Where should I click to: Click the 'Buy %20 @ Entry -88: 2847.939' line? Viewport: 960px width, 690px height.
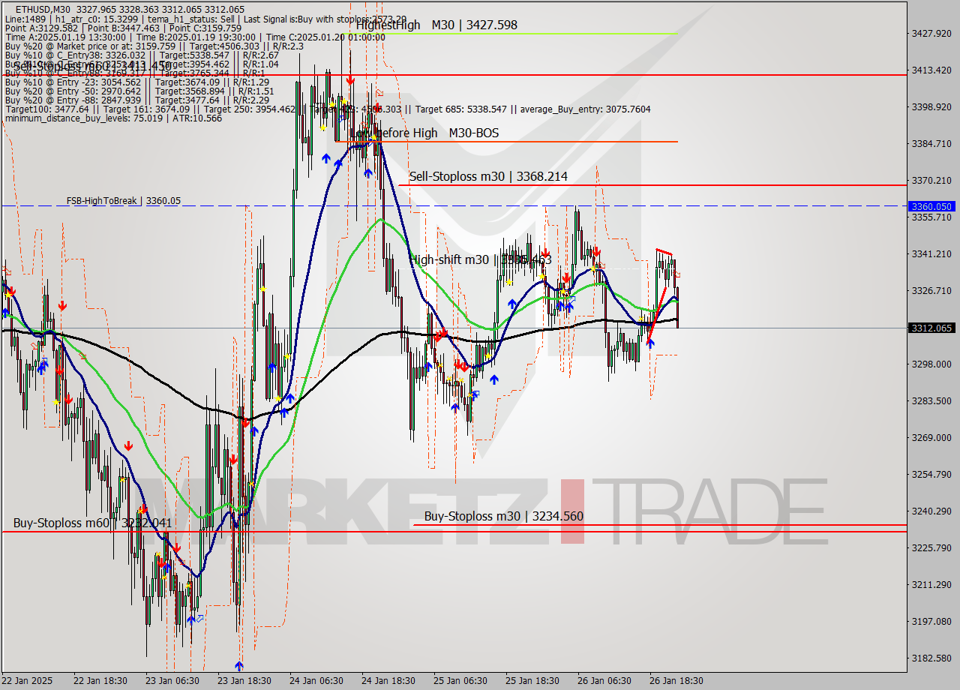pos(136,100)
